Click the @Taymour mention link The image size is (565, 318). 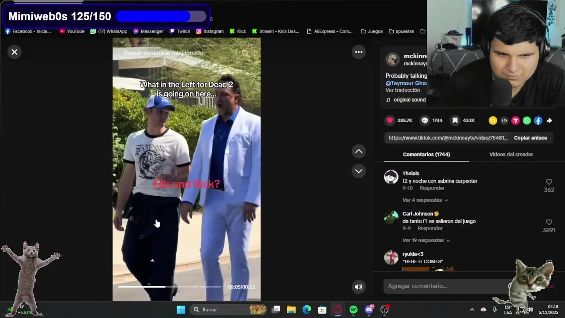(x=406, y=83)
